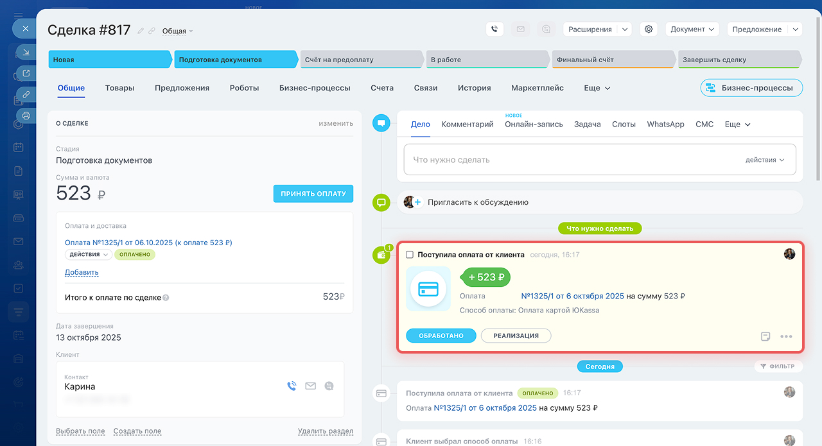Open the settings gear icon
This screenshot has width=822, height=446.
[649, 29]
